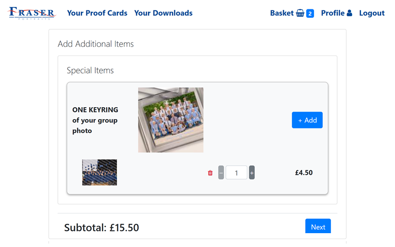The width and height of the screenshot is (395, 247).
Task: Delete keyring item with red trash icon
Action: pyautogui.click(x=210, y=173)
